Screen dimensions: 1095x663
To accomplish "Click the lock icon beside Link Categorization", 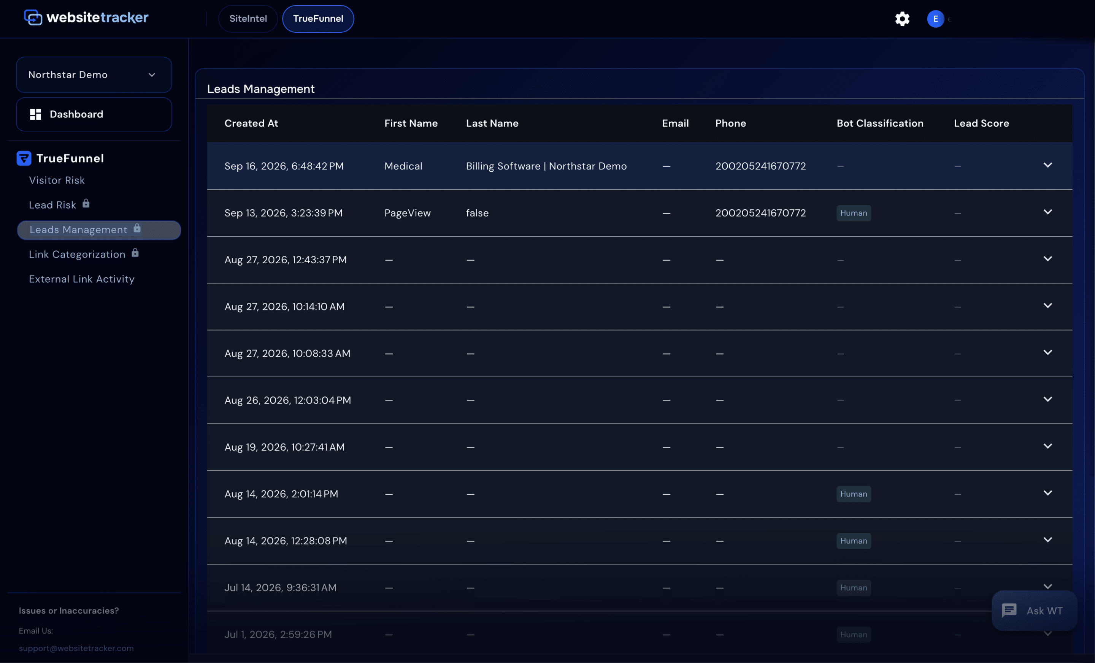I will 135,253.
